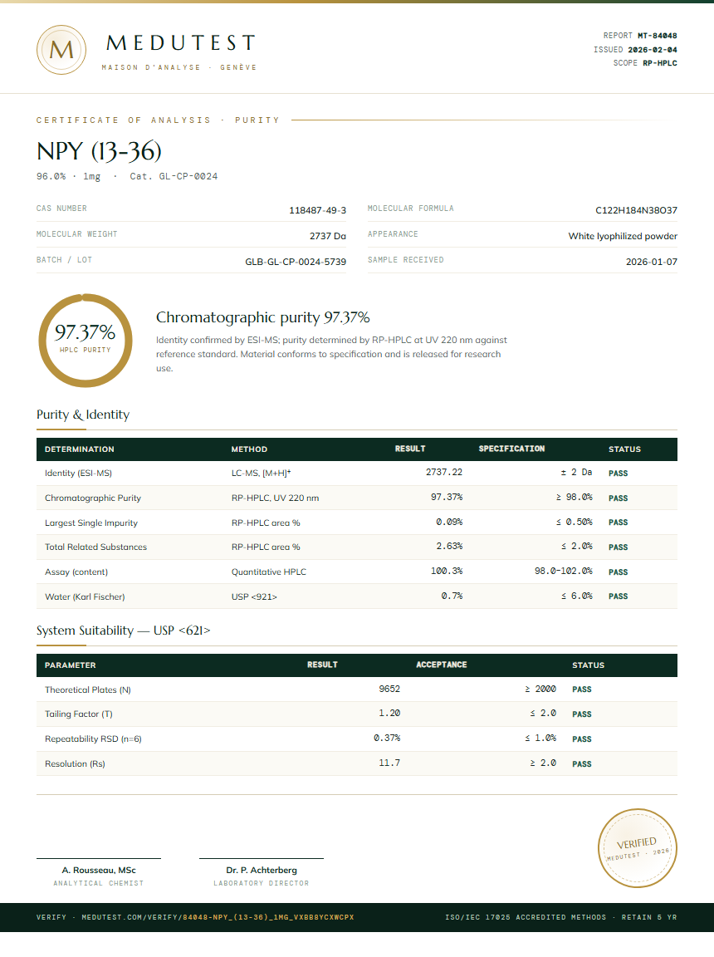Click the Chromatographic purity 97.37% heading
The image size is (714, 957).
point(263,317)
